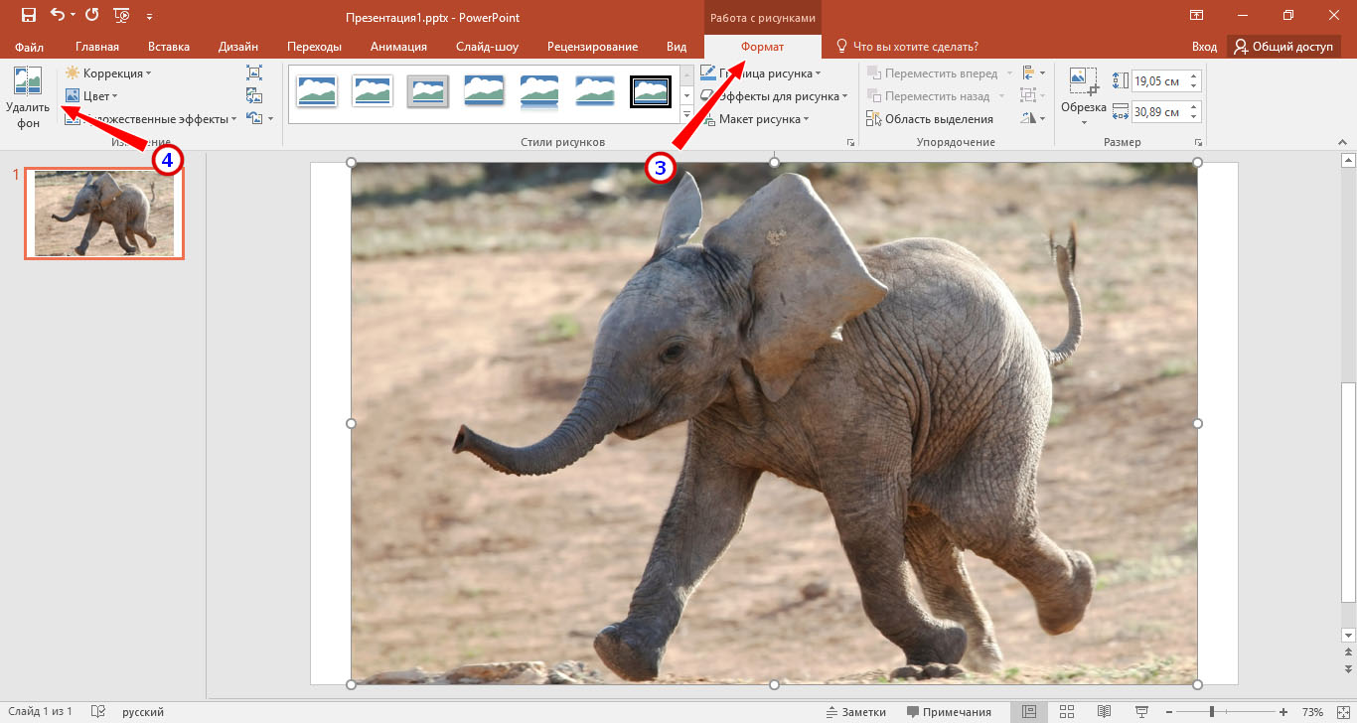The height and width of the screenshot is (723, 1357).
Task: Select the second picture style thumbnail
Action: 373,91
